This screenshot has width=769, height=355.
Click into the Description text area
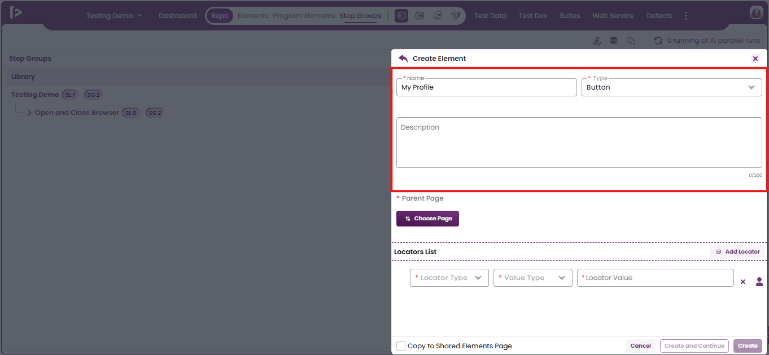coord(579,143)
